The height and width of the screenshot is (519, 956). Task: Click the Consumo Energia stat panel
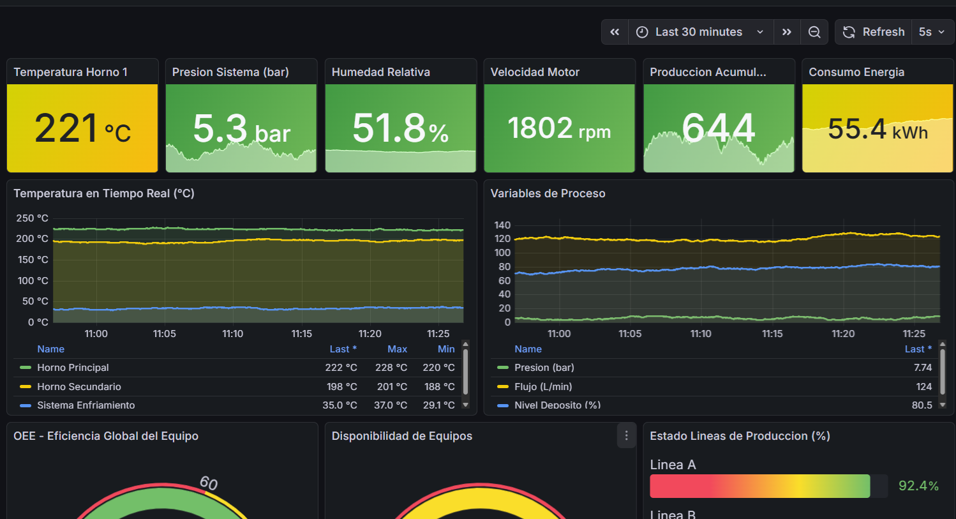point(877,128)
